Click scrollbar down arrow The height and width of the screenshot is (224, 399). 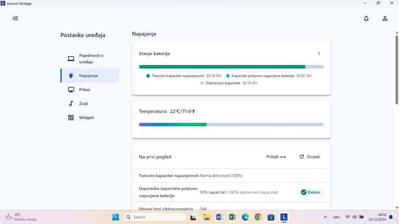(x=397, y=208)
